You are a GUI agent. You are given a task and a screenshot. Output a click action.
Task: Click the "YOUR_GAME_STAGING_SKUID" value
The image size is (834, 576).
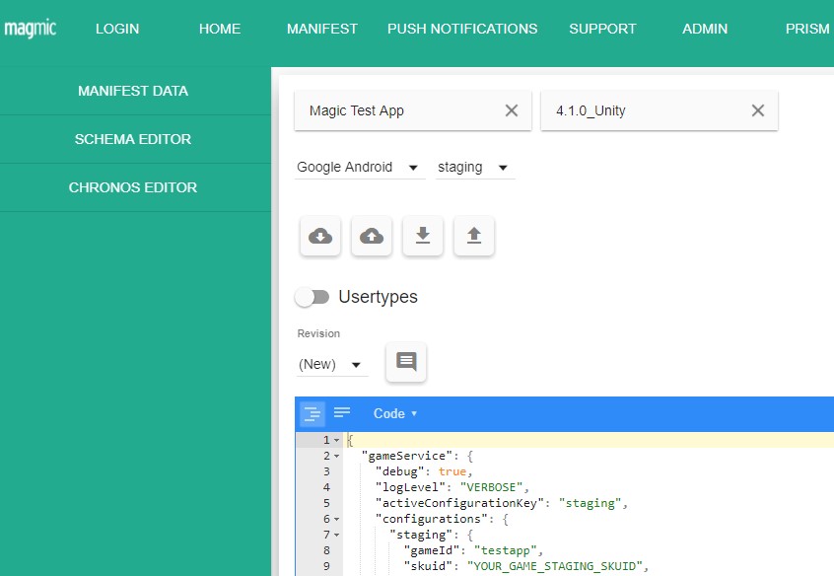point(555,566)
